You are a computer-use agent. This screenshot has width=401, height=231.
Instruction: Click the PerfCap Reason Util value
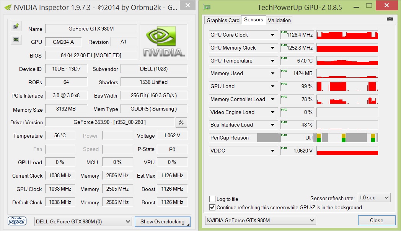297,138
